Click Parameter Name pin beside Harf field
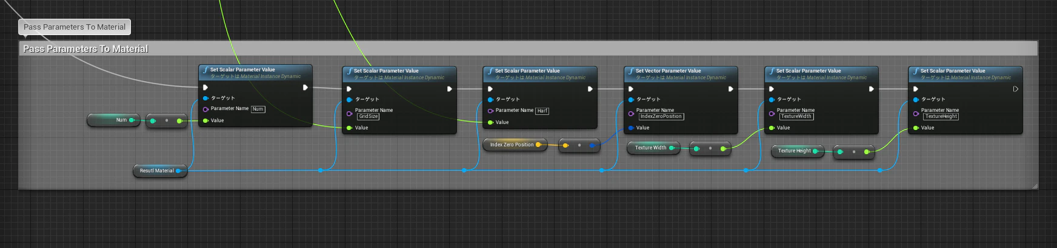Viewport: 1057px width, 248px height. point(490,111)
